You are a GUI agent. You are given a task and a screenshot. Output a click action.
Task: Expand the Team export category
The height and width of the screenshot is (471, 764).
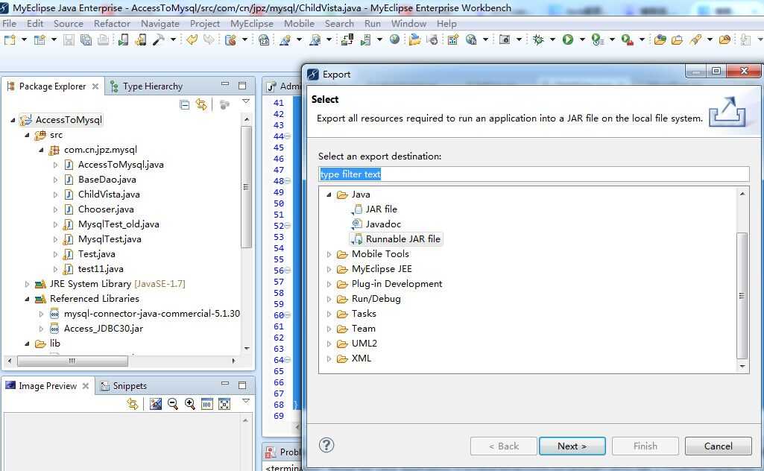[329, 329]
